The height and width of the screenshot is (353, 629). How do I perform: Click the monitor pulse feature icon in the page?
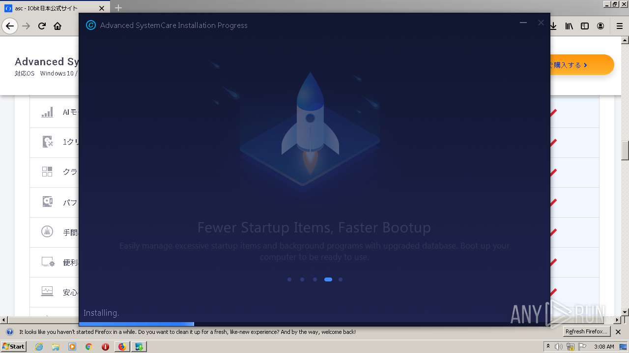point(47,291)
